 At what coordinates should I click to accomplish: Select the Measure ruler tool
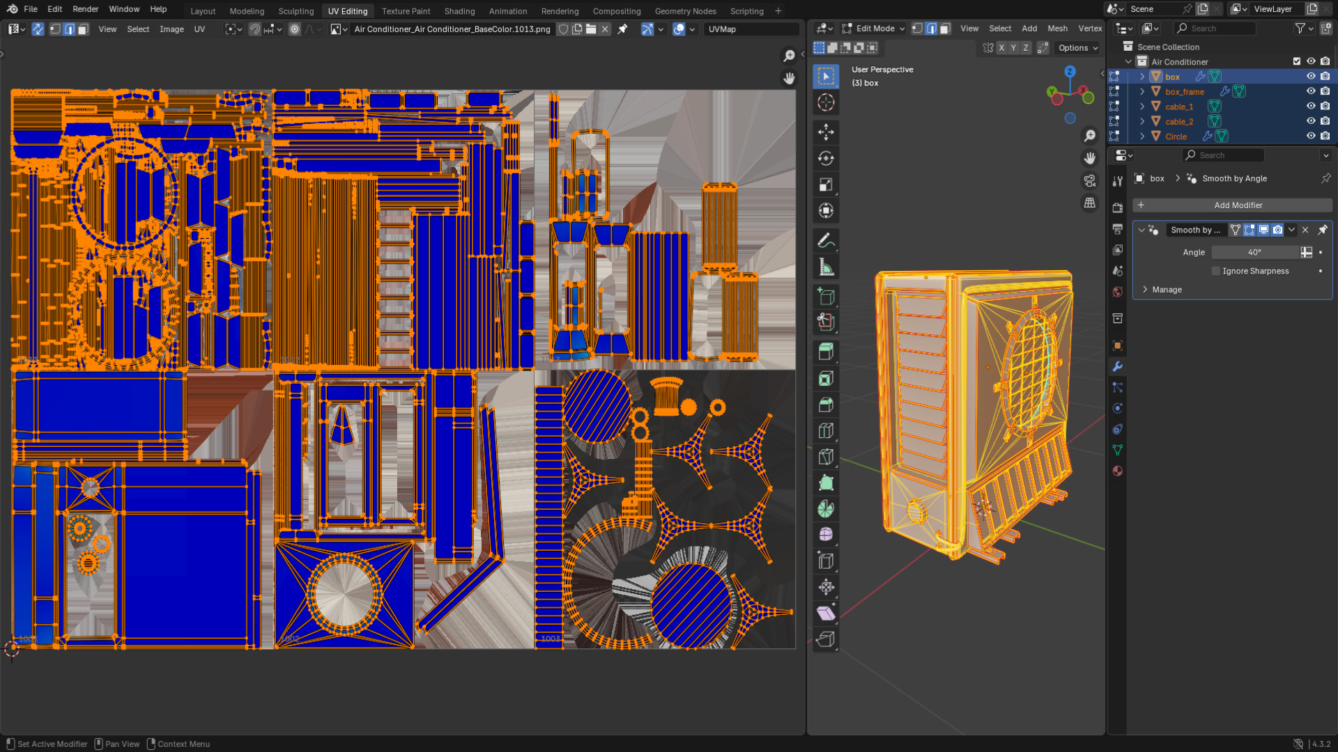coord(826,267)
